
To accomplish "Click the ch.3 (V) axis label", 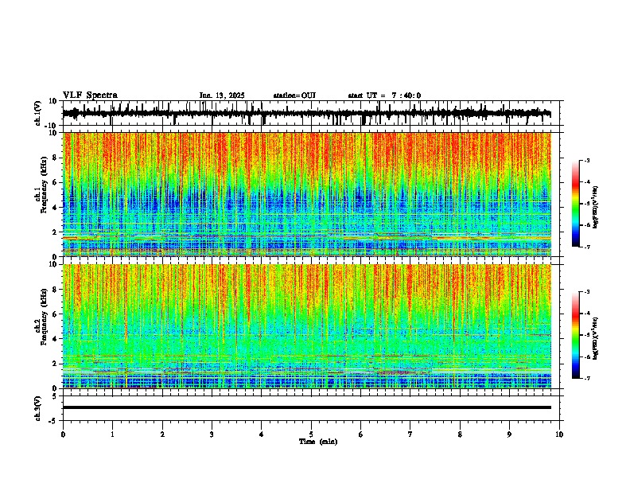I will pos(38,408).
